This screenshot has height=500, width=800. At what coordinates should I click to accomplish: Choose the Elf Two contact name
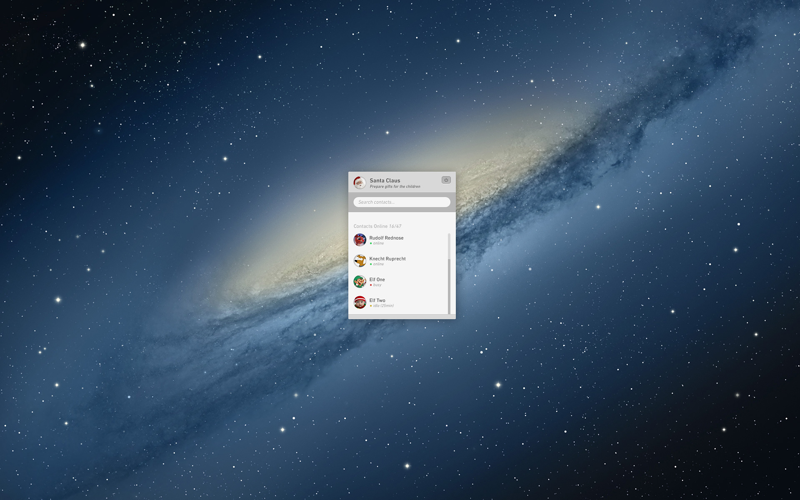pyautogui.click(x=377, y=300)
